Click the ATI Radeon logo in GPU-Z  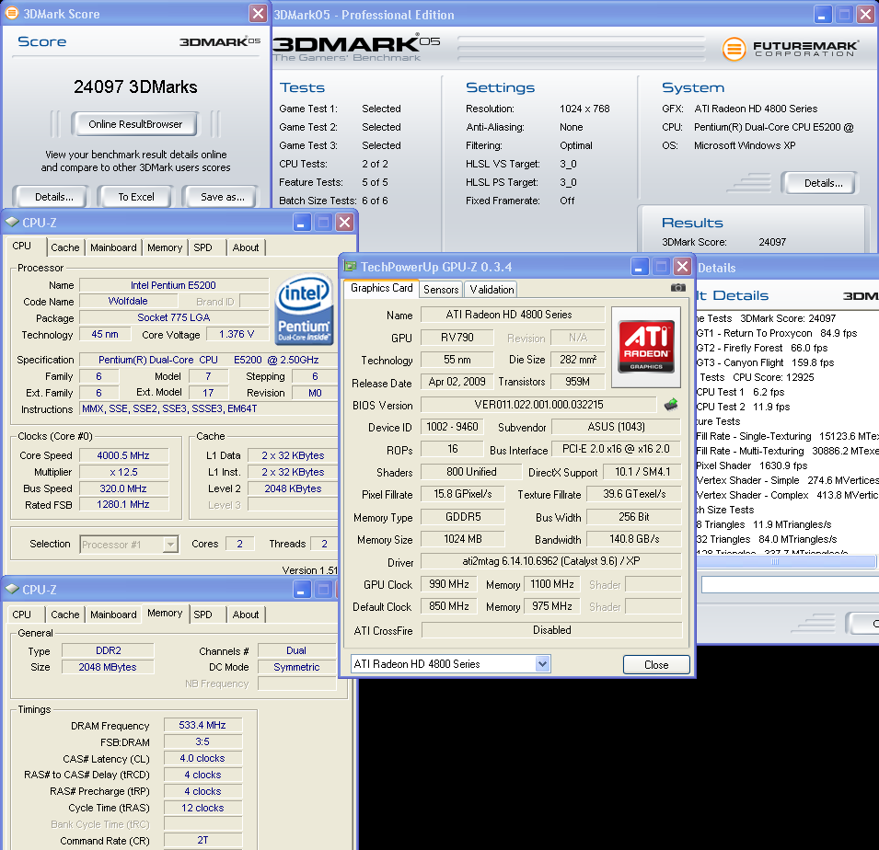pyautogui.click(x=646, y=347)
